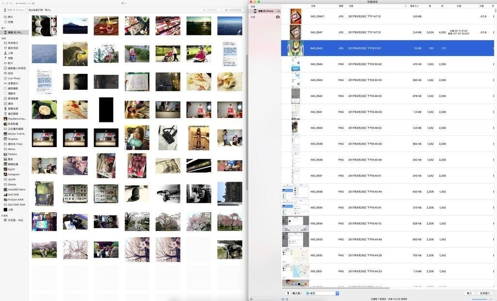
Task: Select the black 小影 album icon
Action: coord(5,210)
